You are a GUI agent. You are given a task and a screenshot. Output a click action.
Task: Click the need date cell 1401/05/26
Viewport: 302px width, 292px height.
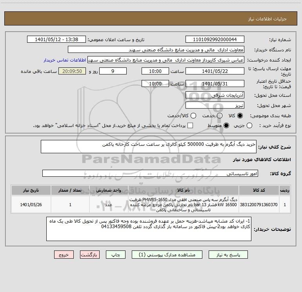[x=31, y=205]
